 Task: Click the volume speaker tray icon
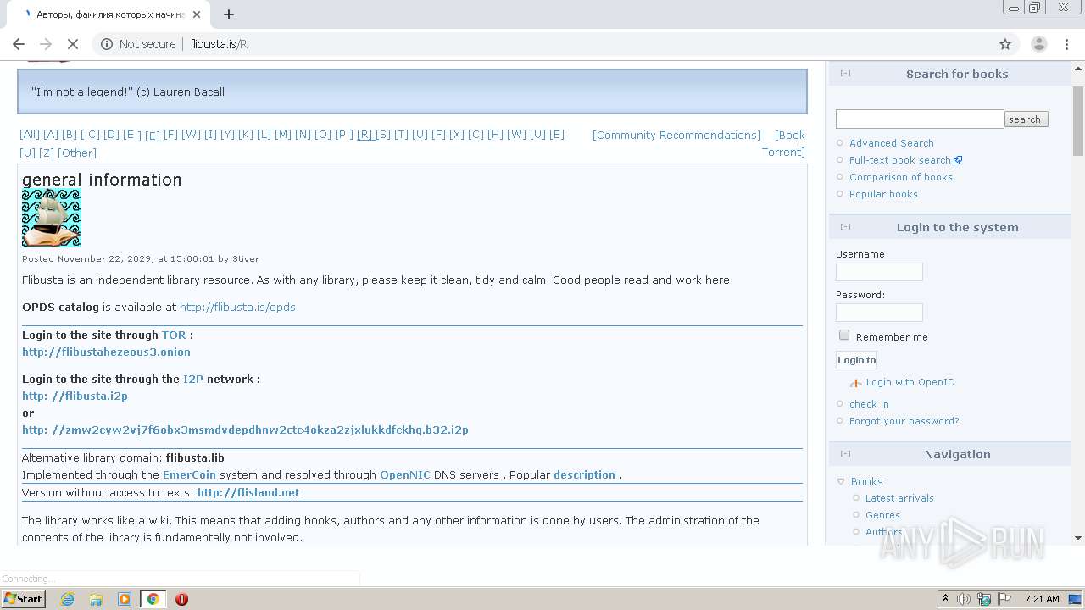964,599
